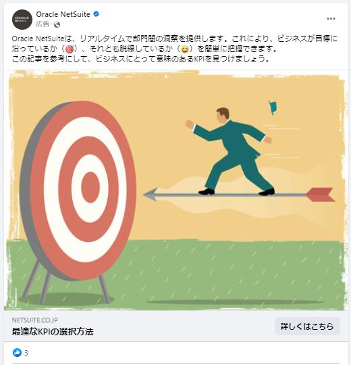Click the post text about KPI article
The image size is (351, 365).
140,59
